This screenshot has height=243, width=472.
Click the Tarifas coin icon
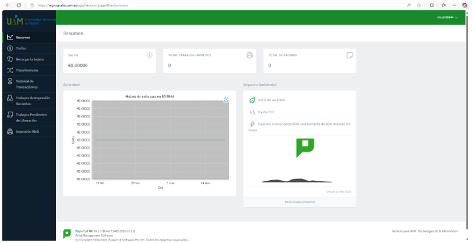tap(10, 48)
